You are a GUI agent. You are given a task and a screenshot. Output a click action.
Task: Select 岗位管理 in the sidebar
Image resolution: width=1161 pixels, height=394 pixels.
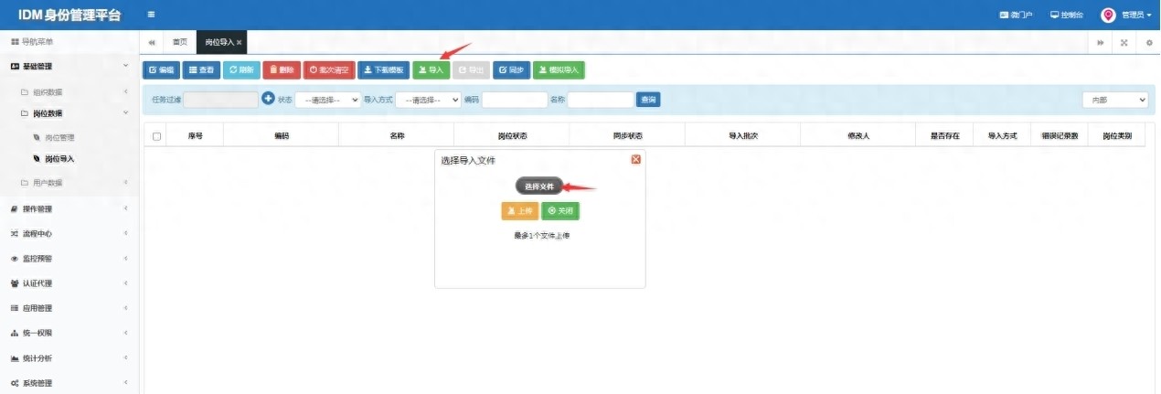(59, 137)
